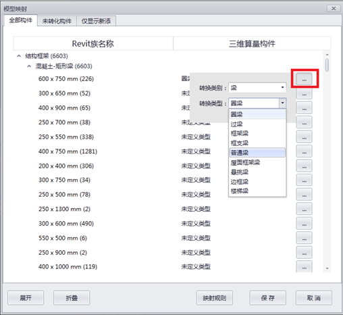Click the 折叠 button
The height and width of the screenshot is (315, 343).
[72, 298]
